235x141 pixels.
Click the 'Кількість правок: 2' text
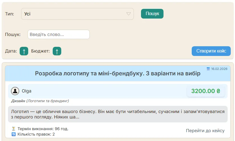pyautogui.click(x=36, y=134)
